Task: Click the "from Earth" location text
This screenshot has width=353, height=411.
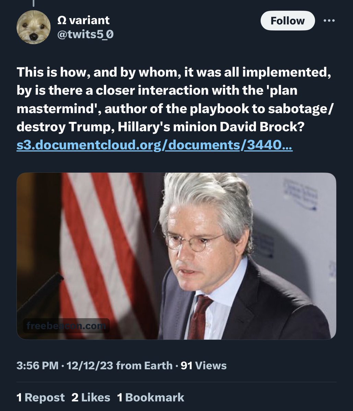Action: (x=144, y=365)
